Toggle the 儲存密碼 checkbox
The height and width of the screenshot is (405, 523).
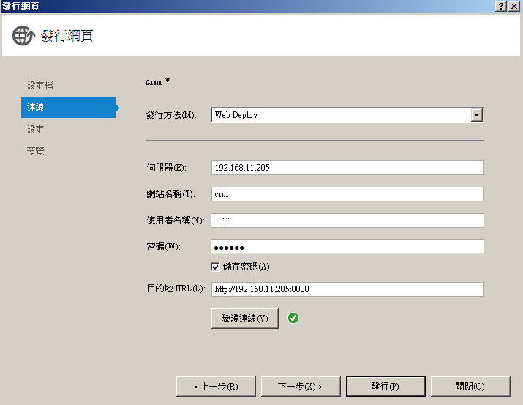[x=215, y=267]
